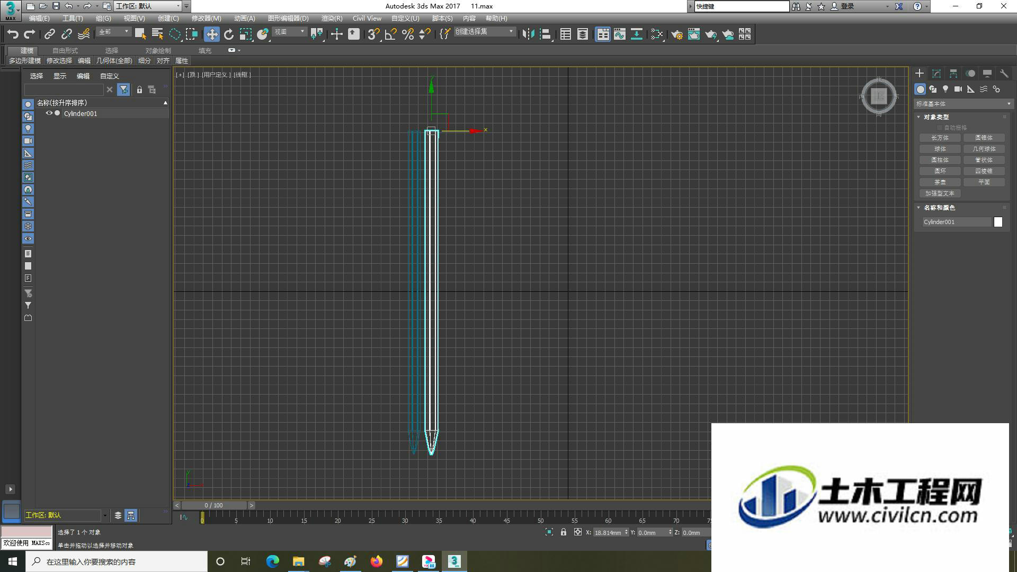The image size is (1017, 572).
Task: Click the 圆柱体 create button
Action: (x=940, y=160)
